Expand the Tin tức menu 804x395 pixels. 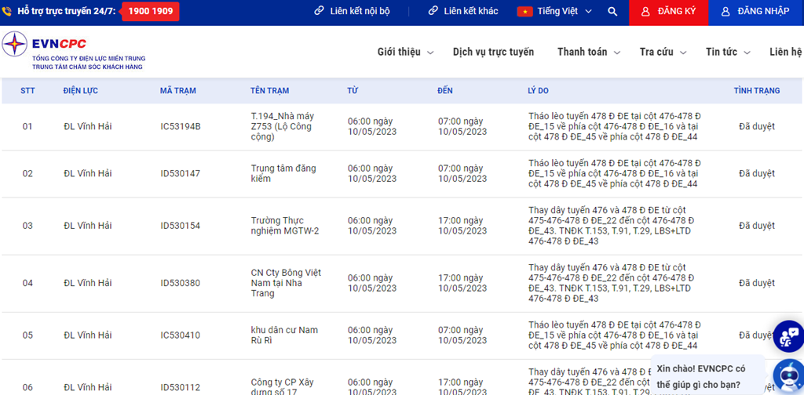[728, 53]
